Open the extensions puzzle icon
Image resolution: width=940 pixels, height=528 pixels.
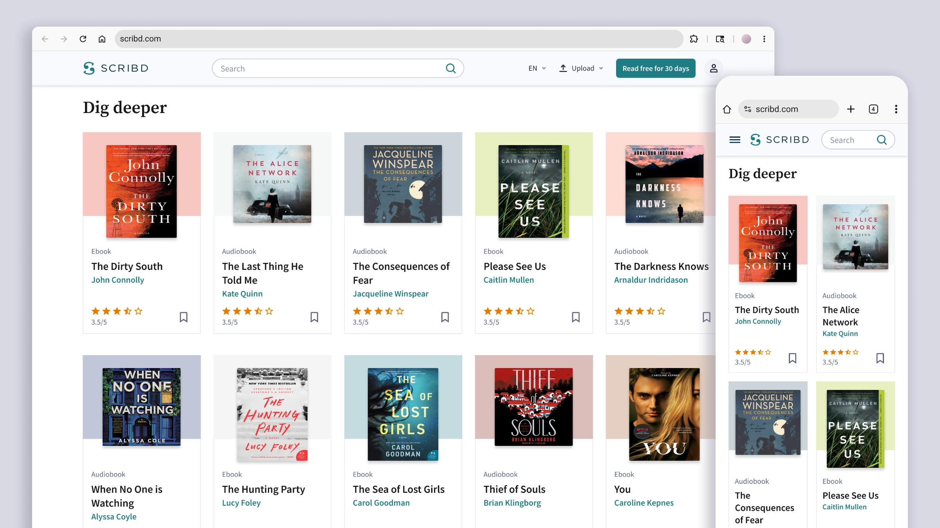coord(694,39)
